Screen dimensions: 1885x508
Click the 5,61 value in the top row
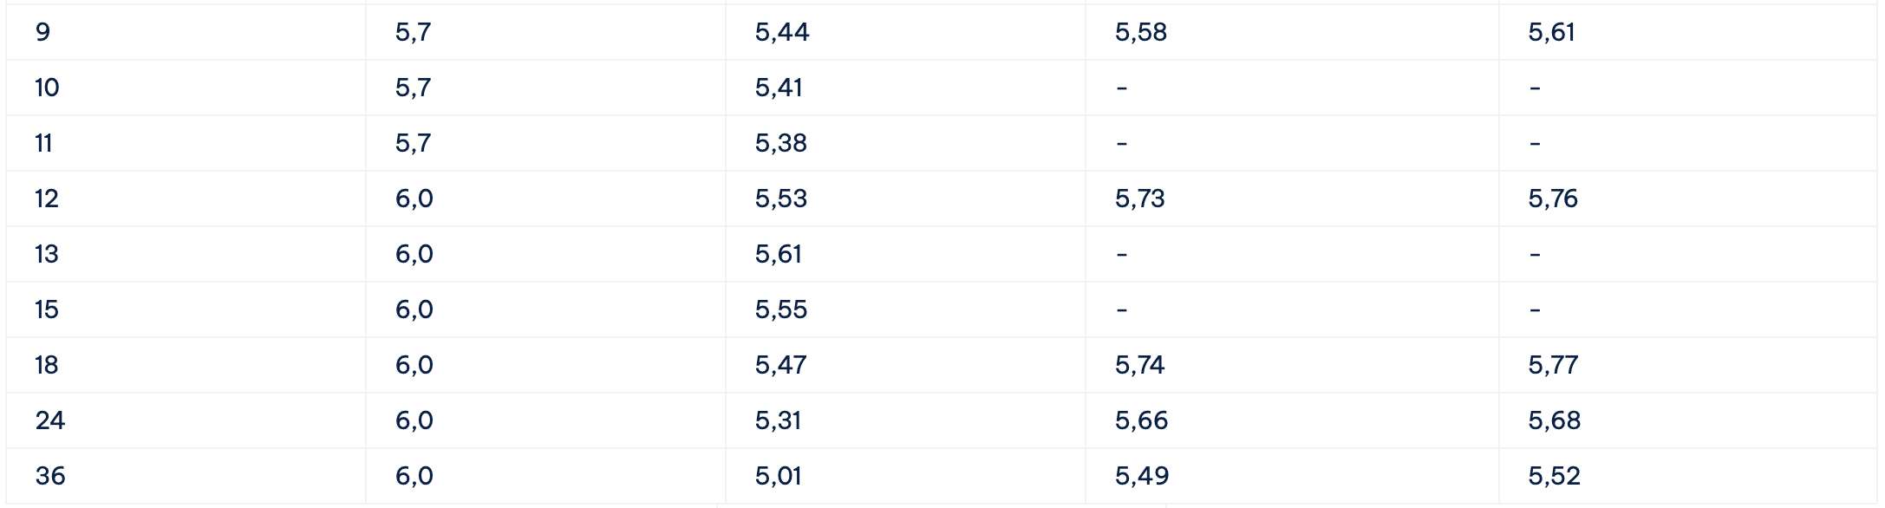coord(1551,32)
